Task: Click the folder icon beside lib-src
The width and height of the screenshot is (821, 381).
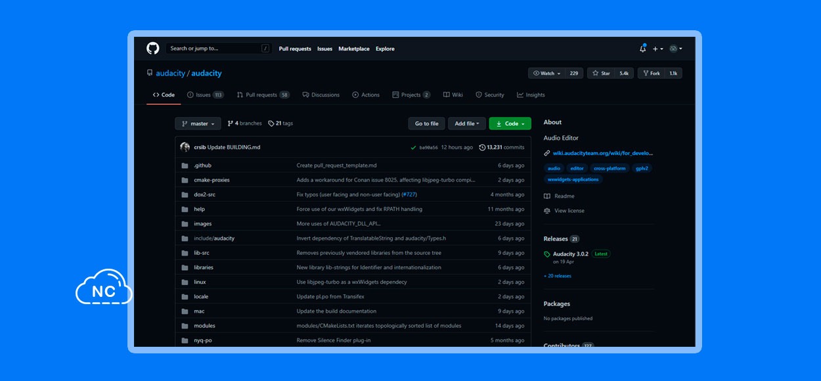Action: [x=185, y=253]
